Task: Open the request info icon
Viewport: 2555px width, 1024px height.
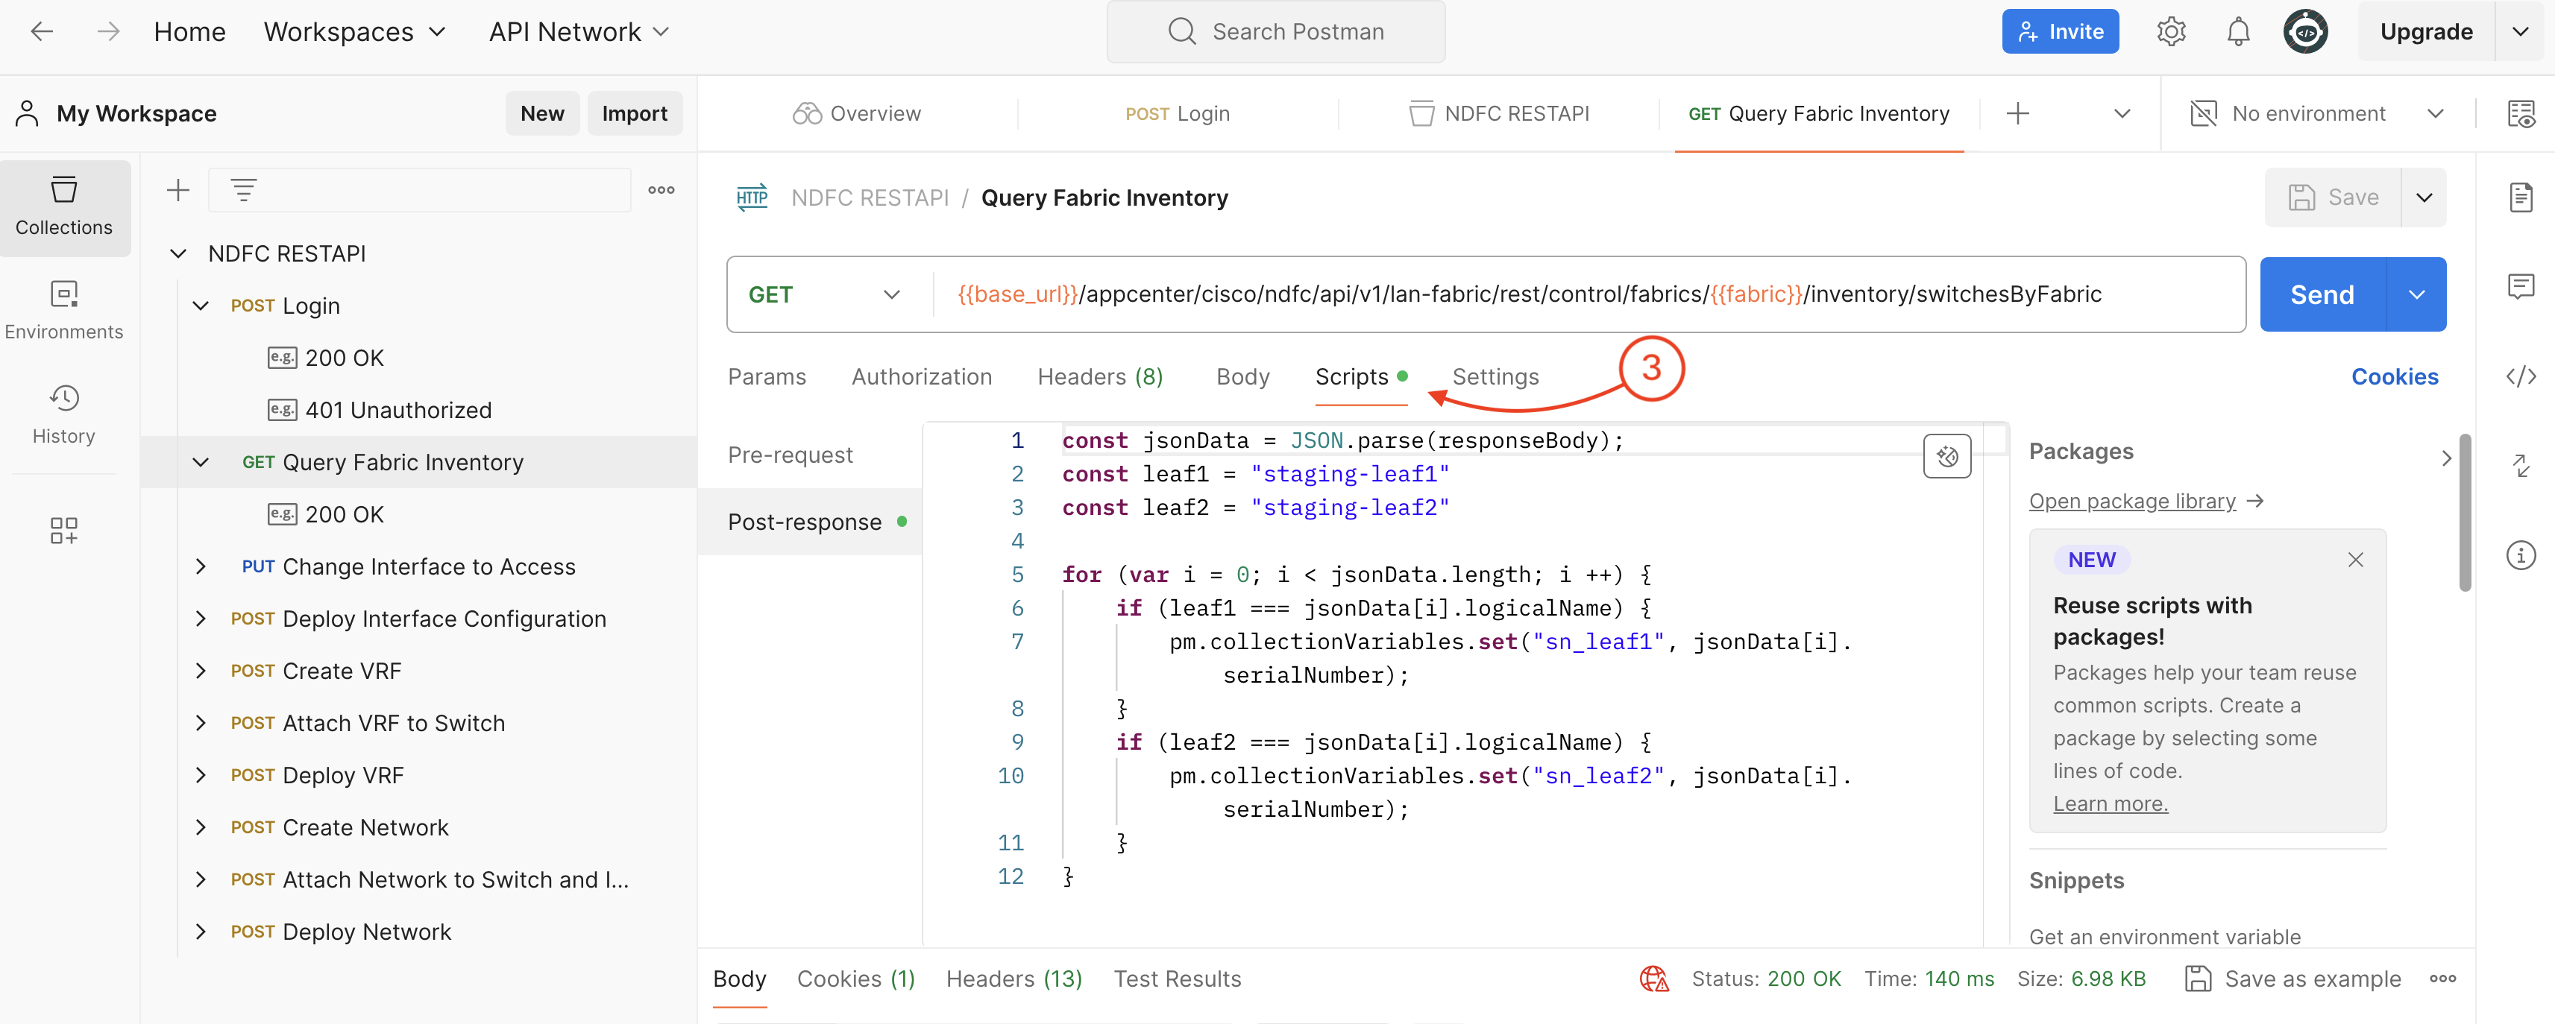Action: pyautogui.click(x=2520, y=555)
